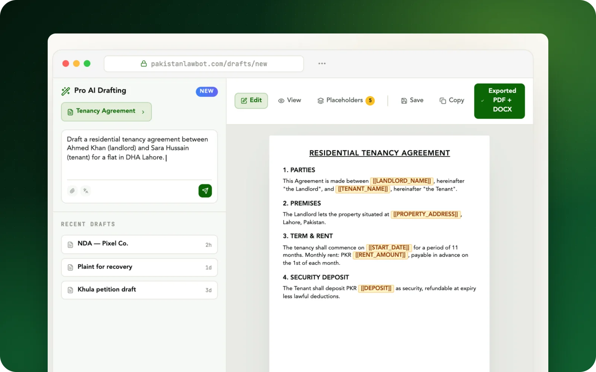This screenshot has height=372, width=596.
Task: Click the 4. SECURITY DEPOSIT heading
Action: 316,278
